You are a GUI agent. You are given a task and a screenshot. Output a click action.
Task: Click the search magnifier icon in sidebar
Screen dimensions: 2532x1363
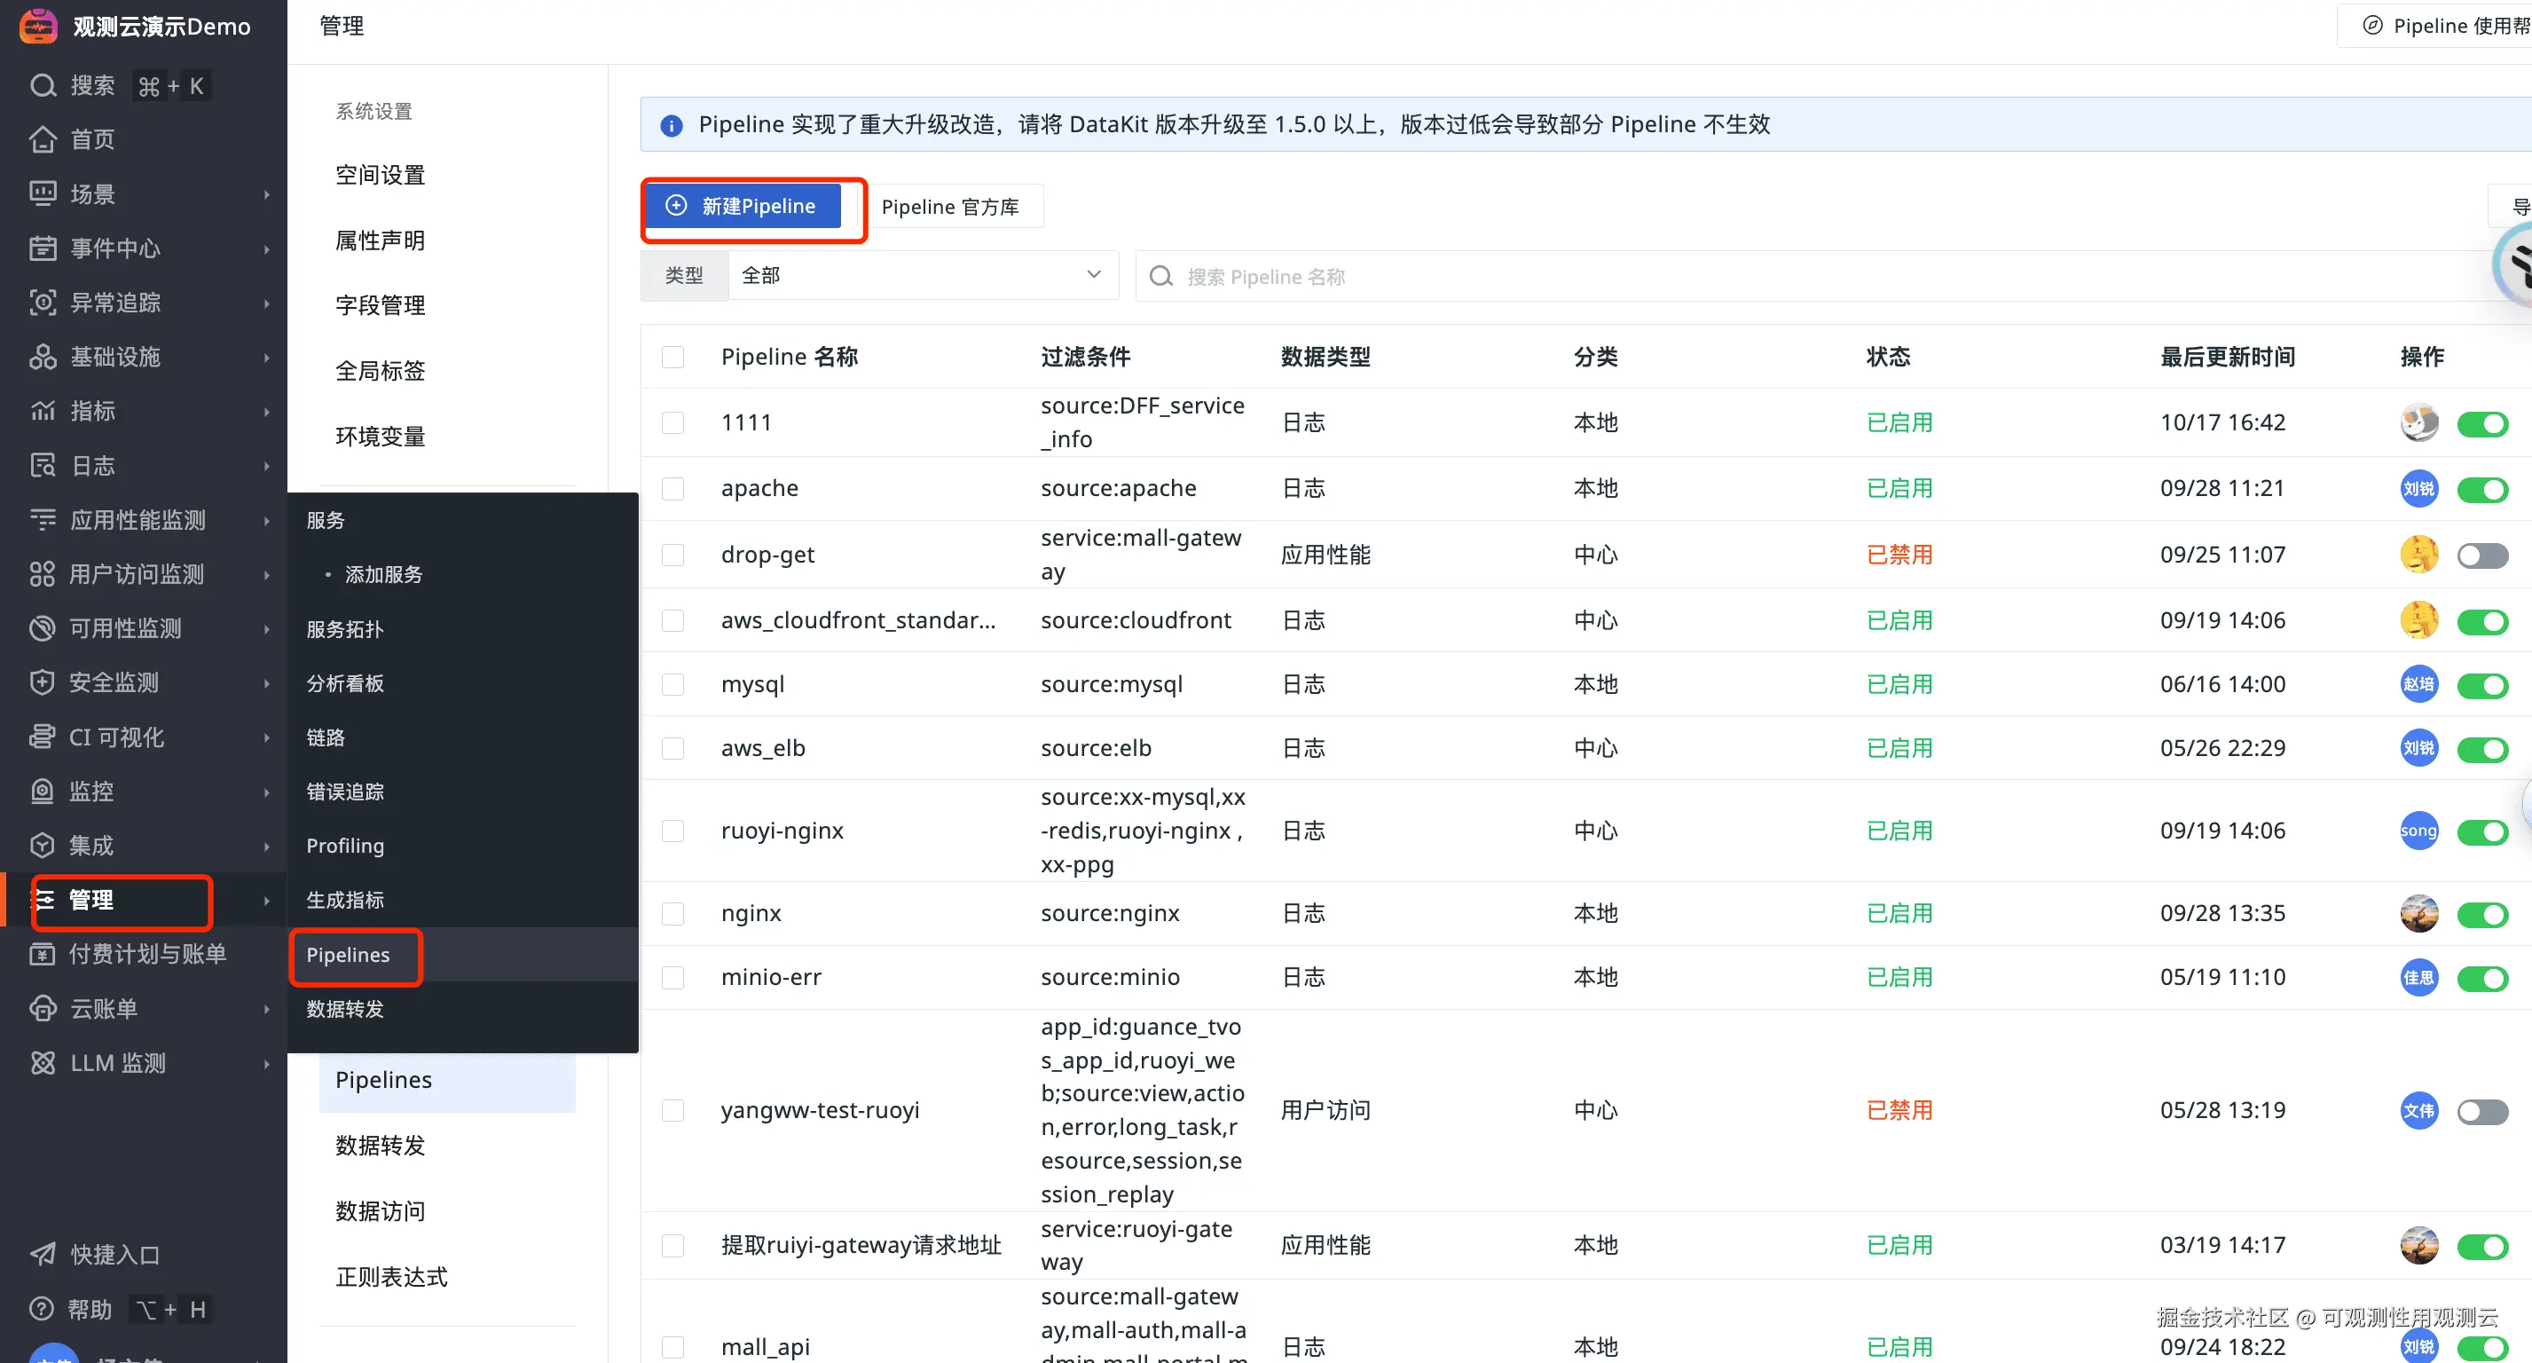point(43,85)
